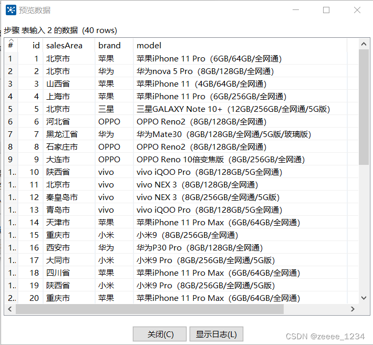Select id cell 14
This screenshot has height=345, width=373.
point(30,222)
